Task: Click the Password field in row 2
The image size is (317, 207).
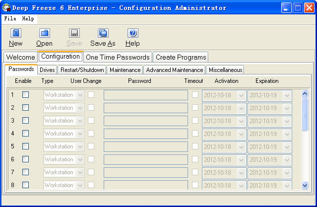Action: point(145,108)
